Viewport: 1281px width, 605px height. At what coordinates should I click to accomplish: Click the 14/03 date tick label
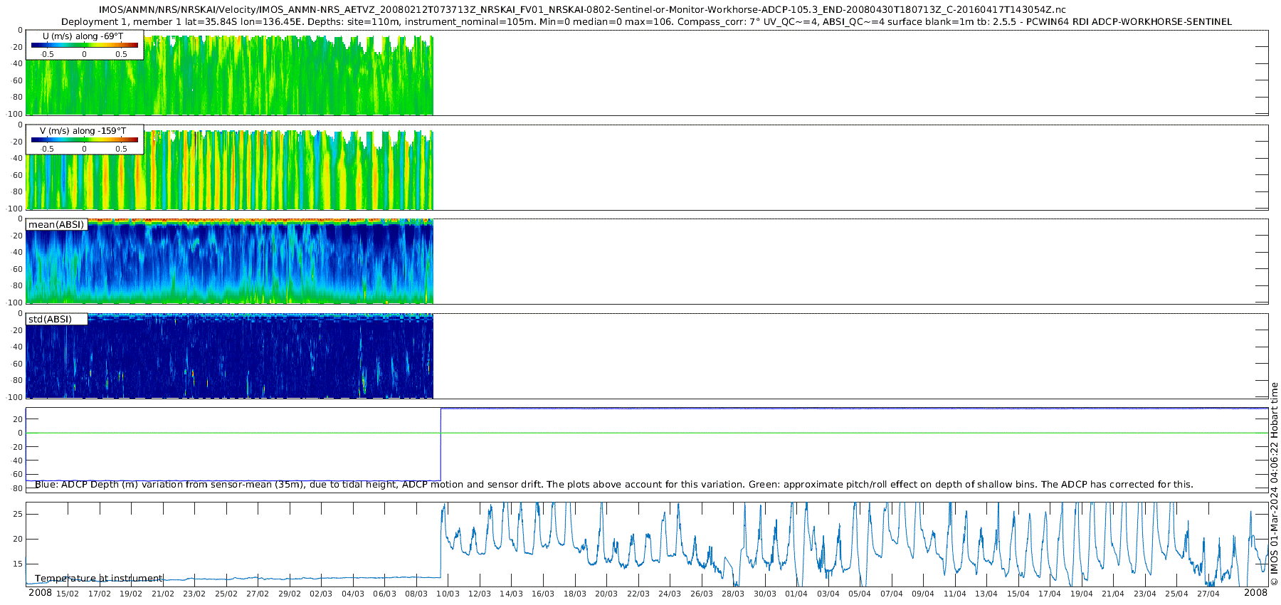pyautogui.click(x=511, y=594)
